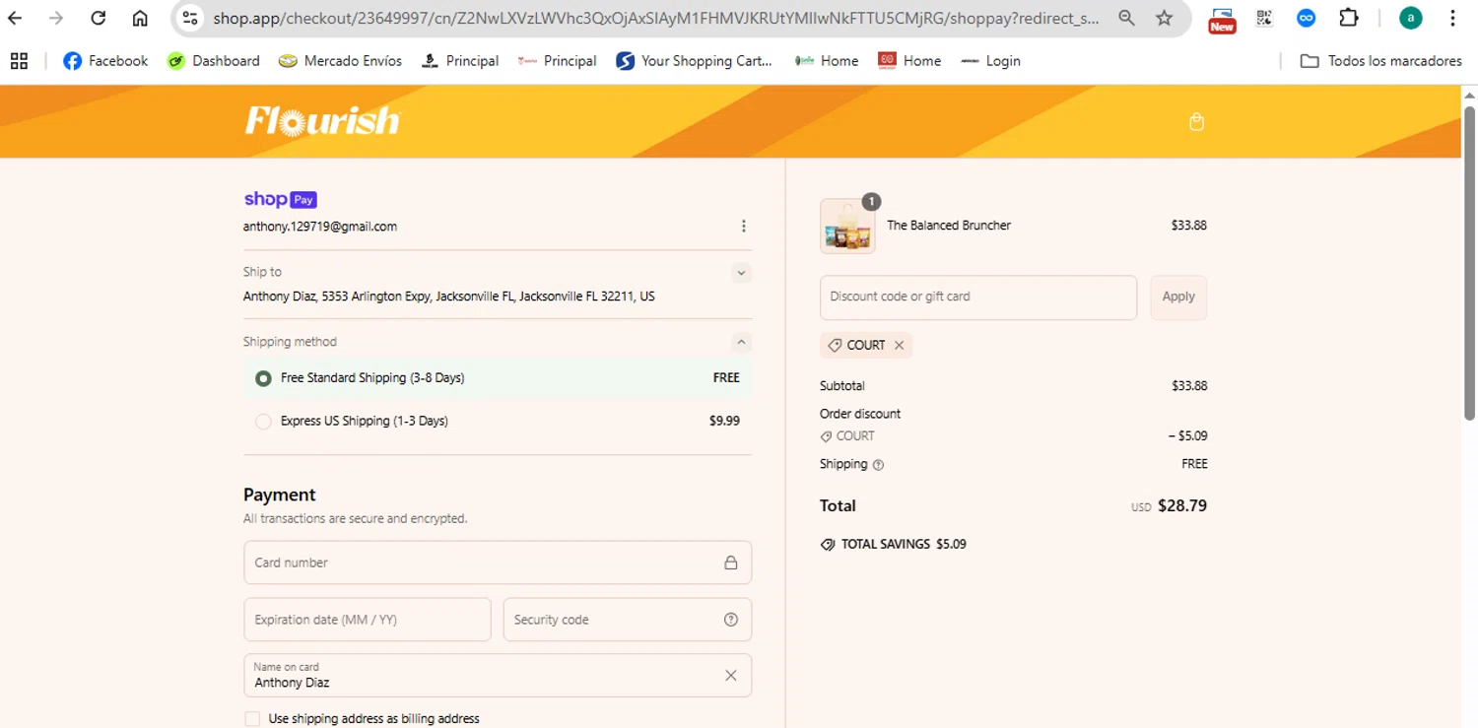Reload the checkout page
This screenshot has height=728, width=1478.
click(98, 18)
